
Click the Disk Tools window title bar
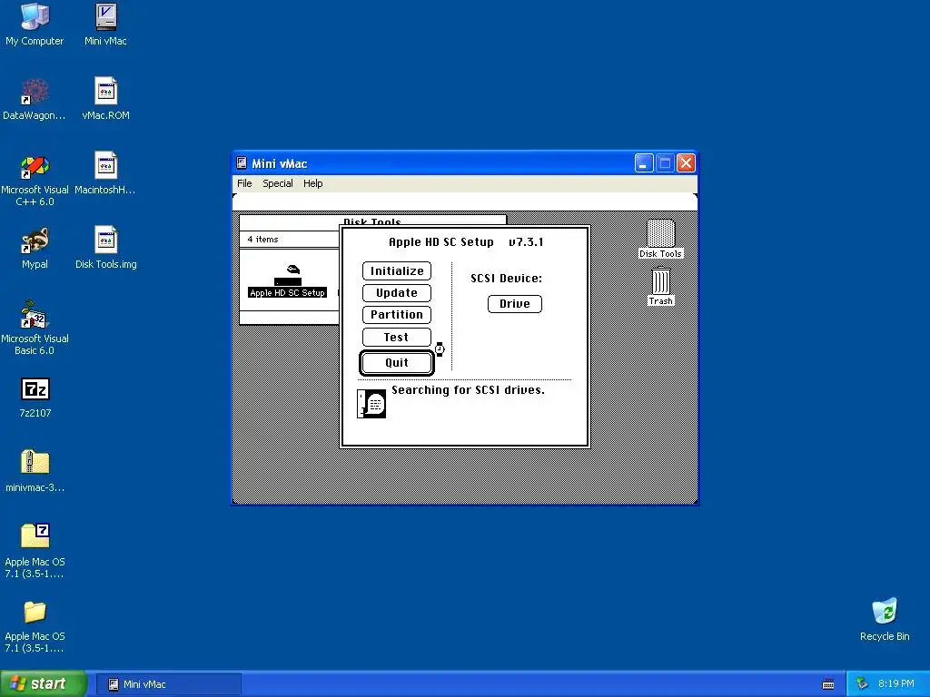(372, 221)
